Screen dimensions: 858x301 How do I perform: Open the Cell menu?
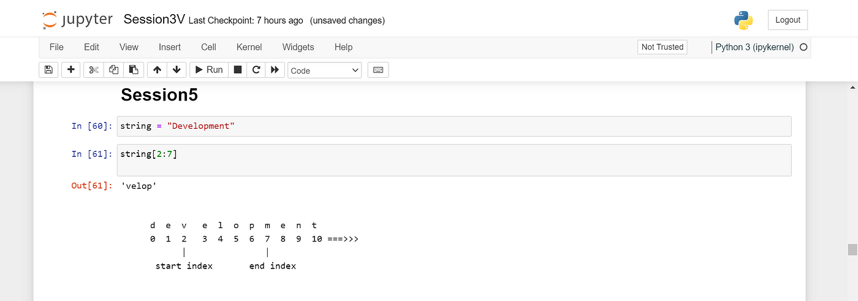tap(208, 47)
